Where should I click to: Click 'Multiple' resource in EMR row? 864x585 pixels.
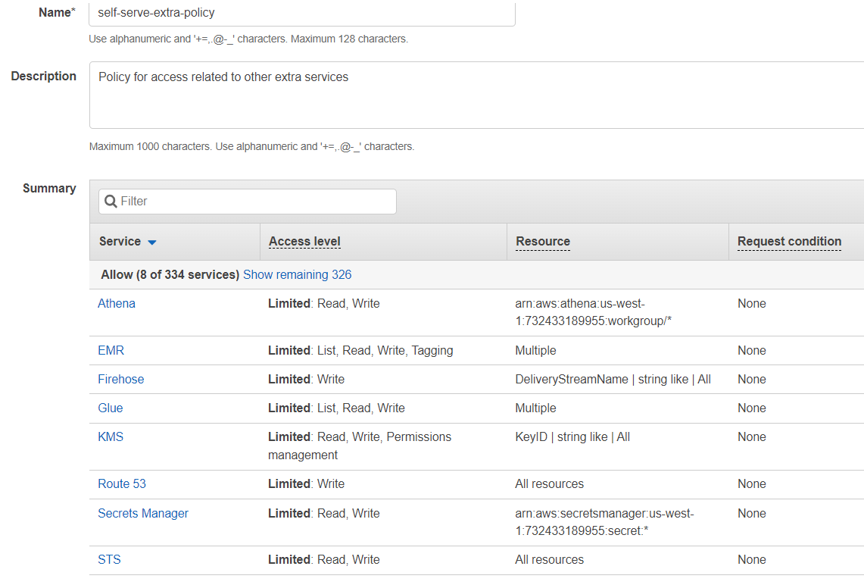(535, 350)
